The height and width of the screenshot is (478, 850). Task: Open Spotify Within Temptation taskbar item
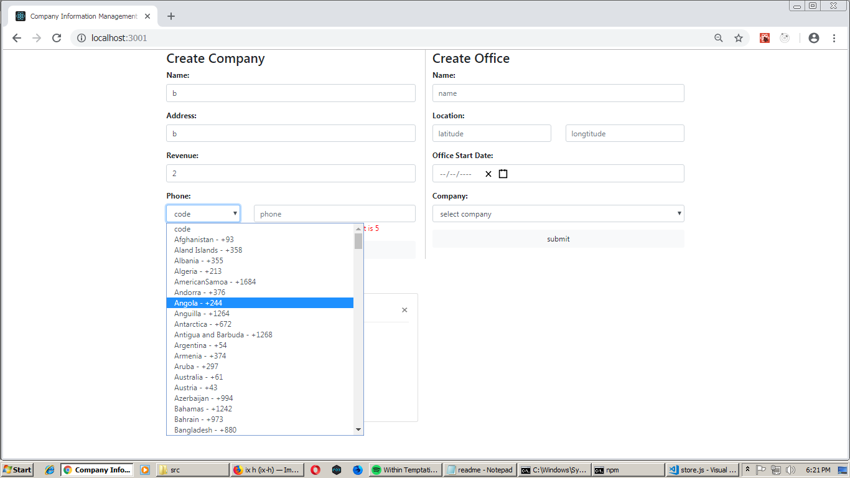[406, 470]
